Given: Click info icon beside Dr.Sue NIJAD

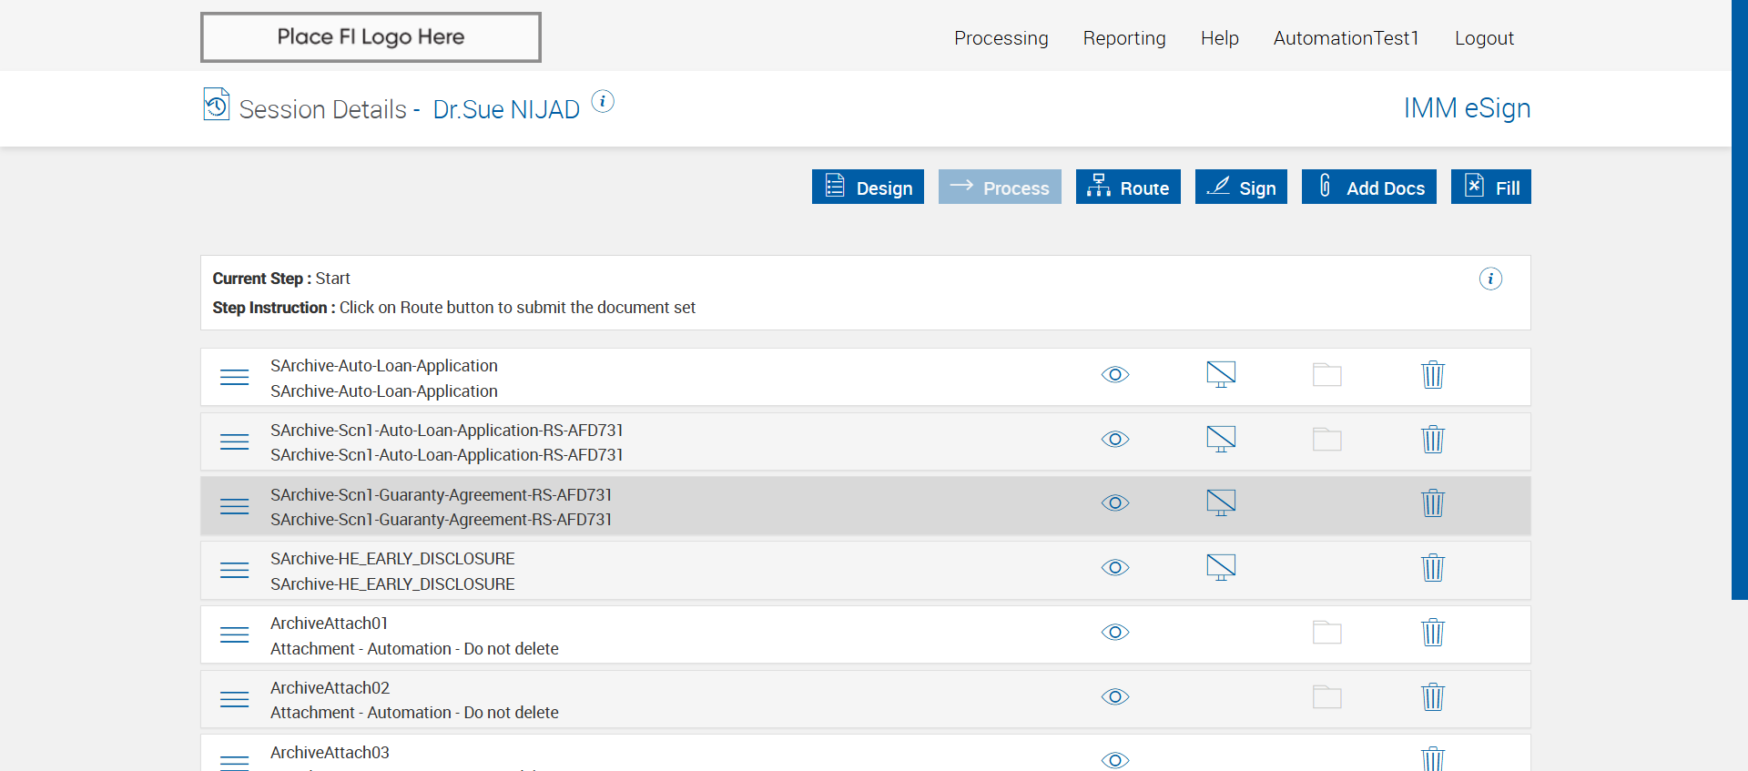Looking at the screenshot, I should pos(603,101).
